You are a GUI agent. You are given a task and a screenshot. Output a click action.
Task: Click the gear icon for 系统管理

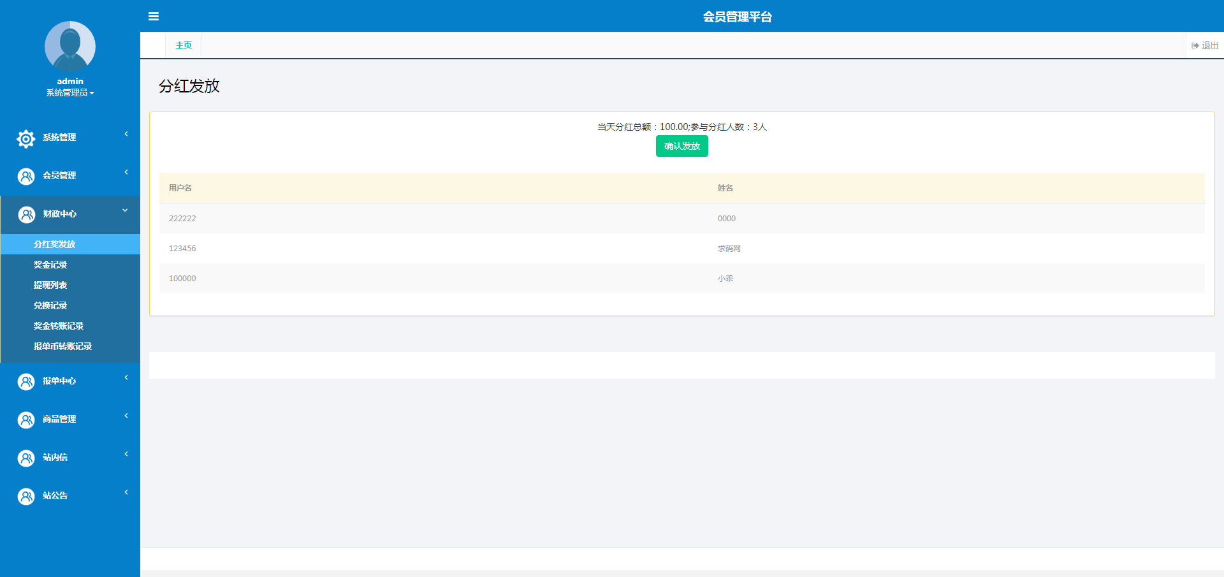26,138
